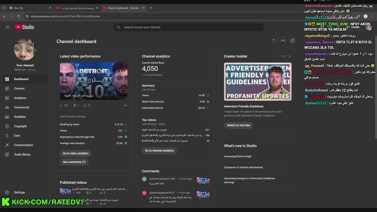The width and height of the screenshot is (377, 212).
Task: Open the Detroit latest video thumbnail
Action: pos(94,81)
